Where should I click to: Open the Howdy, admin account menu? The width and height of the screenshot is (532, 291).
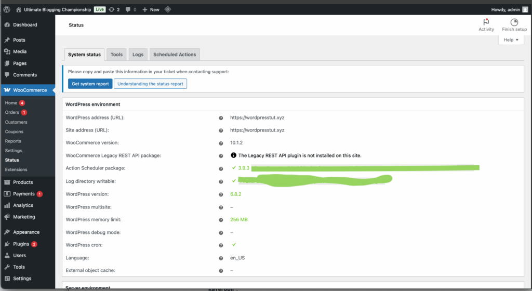coord(509,9)
